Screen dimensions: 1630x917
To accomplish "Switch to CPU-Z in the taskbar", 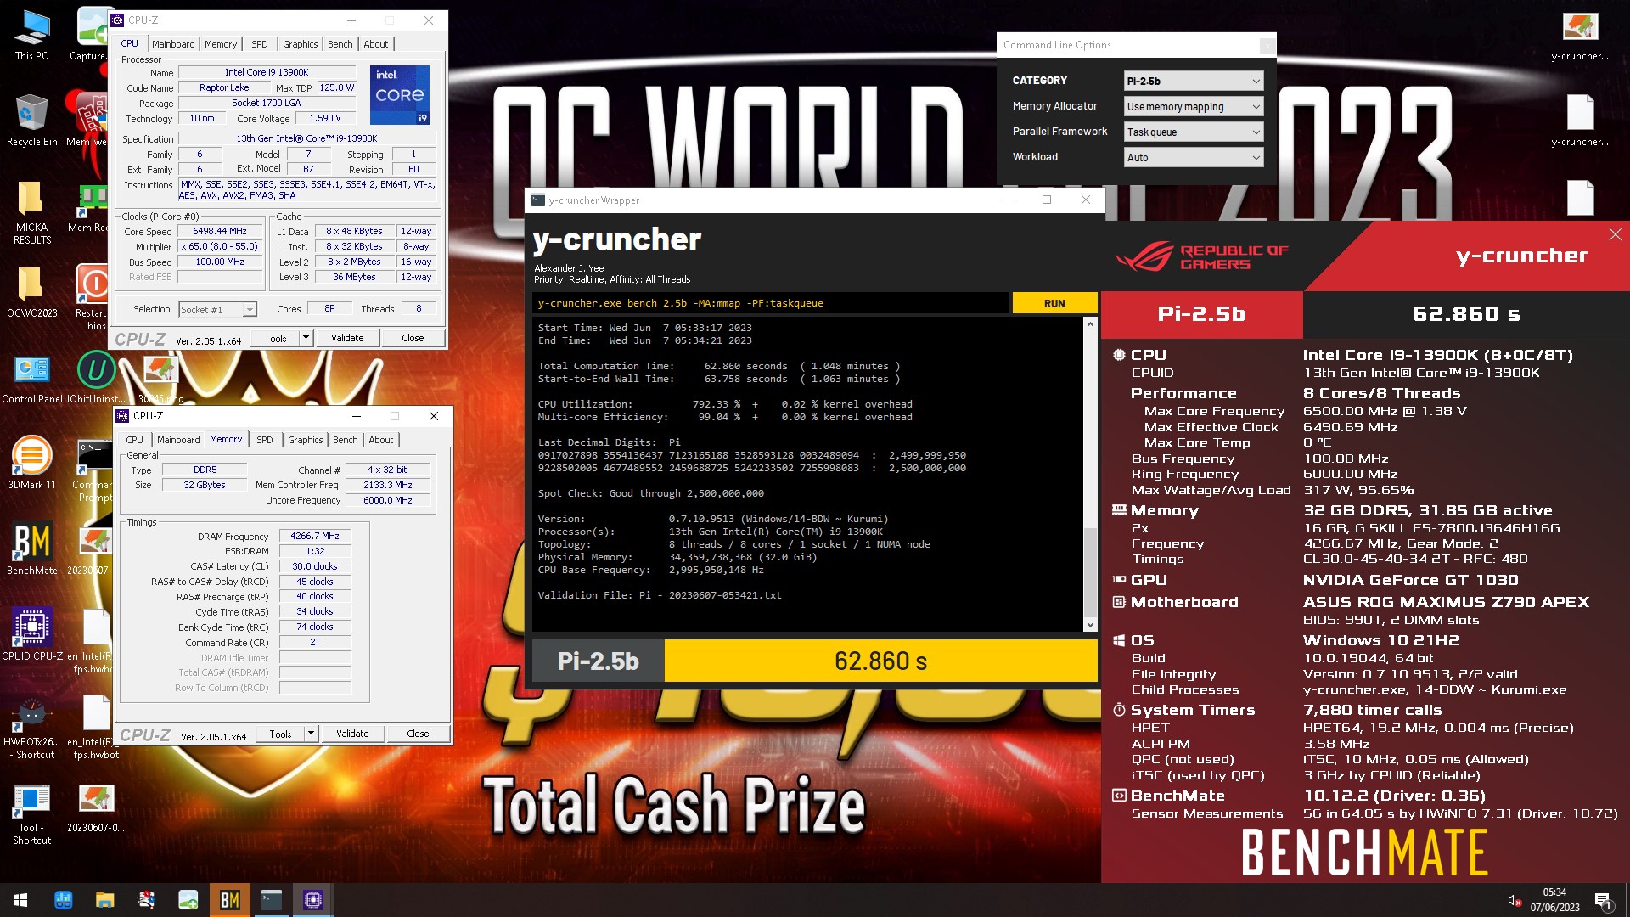I will click(313, 900).
